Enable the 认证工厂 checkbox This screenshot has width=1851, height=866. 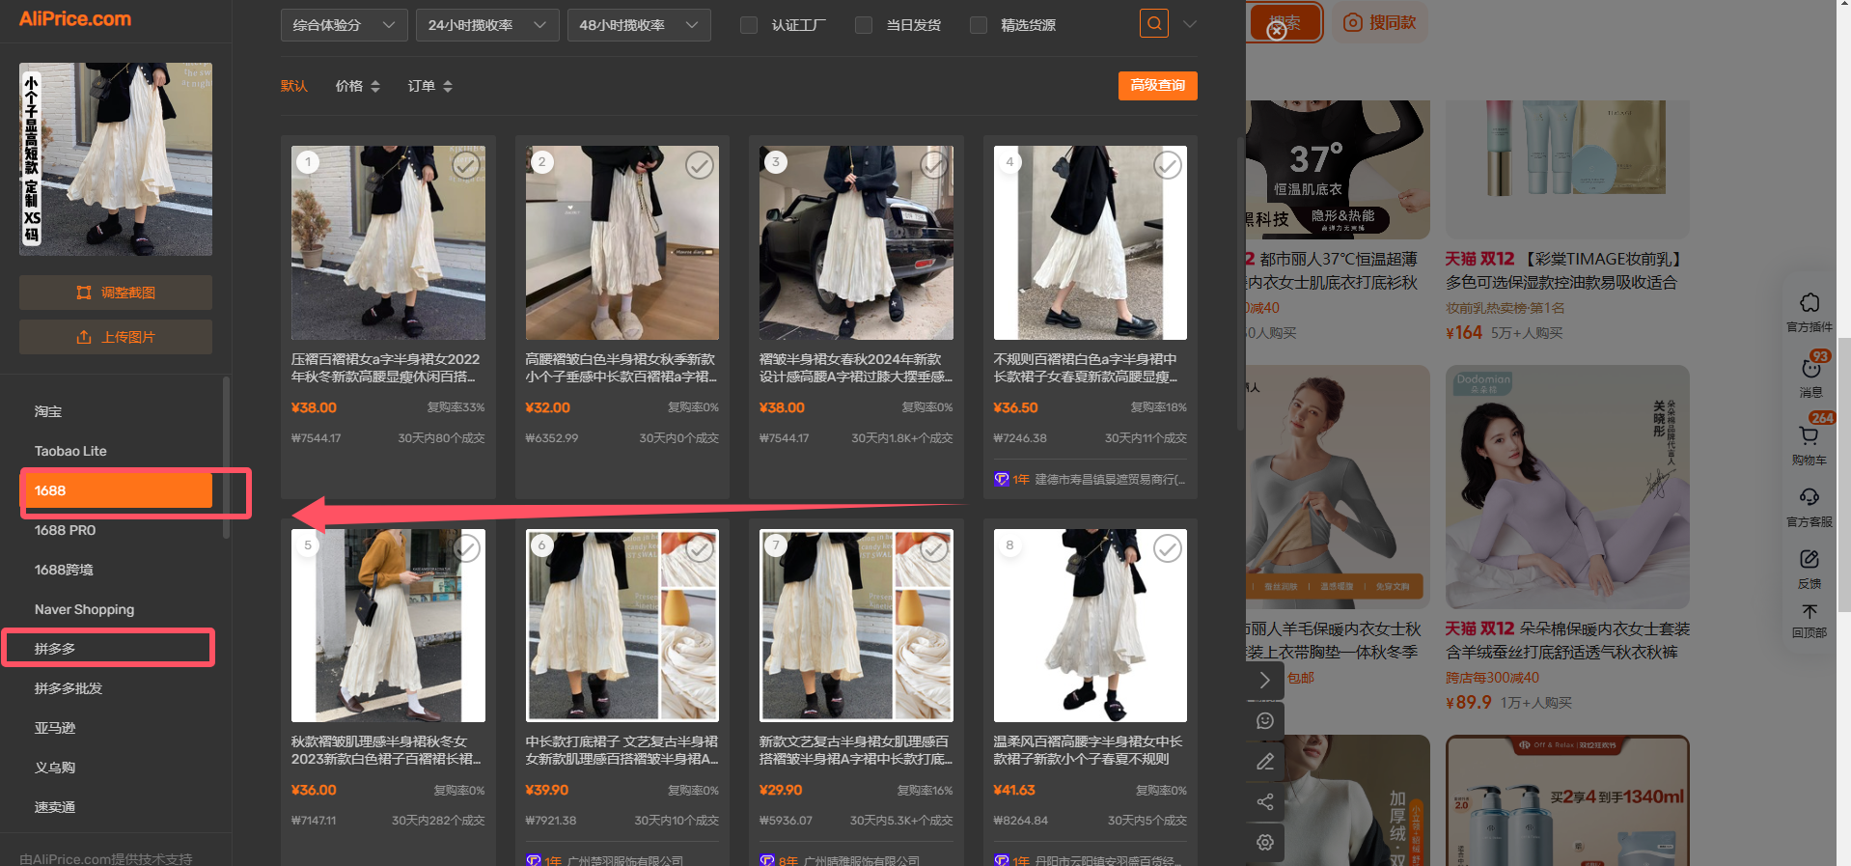(x=749, y=25)
